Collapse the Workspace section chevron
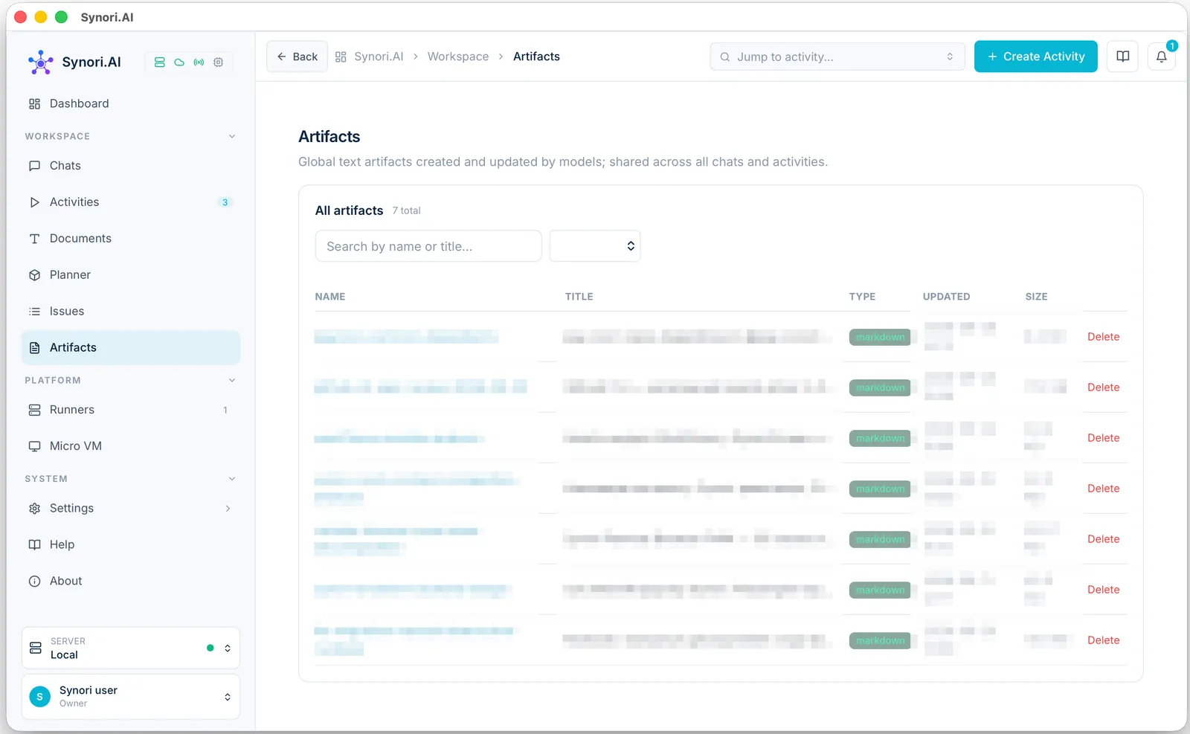1190x734 pixels. (x=232, y=137)
